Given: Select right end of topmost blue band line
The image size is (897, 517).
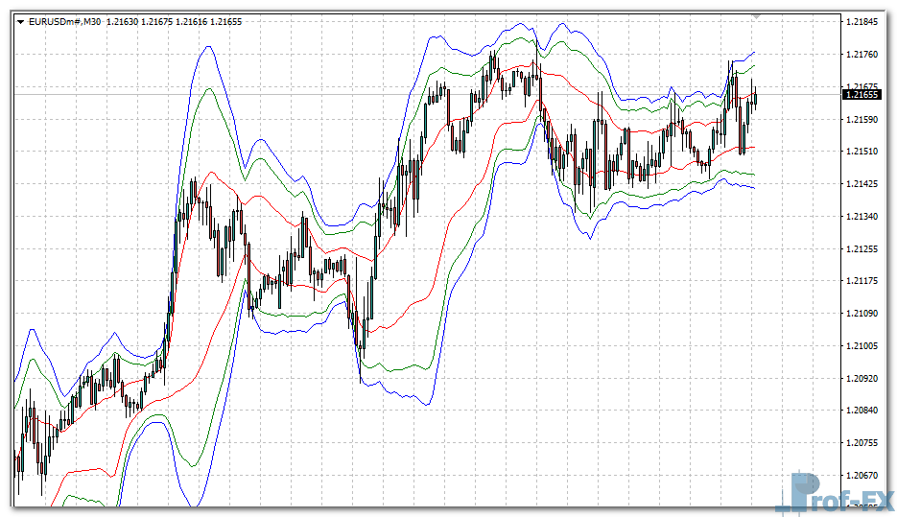Looking at the screenshot, I should (x=754, y=52).
